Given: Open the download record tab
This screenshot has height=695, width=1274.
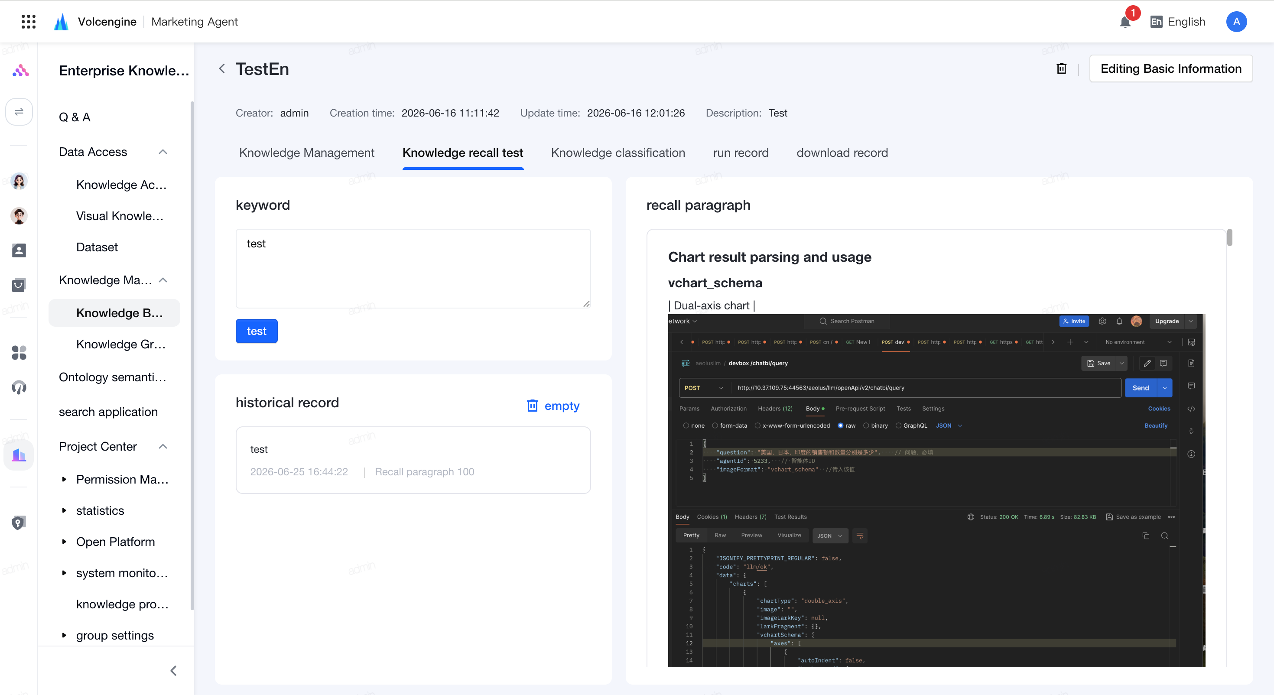Looking at the screenshot, I should 842,153.
